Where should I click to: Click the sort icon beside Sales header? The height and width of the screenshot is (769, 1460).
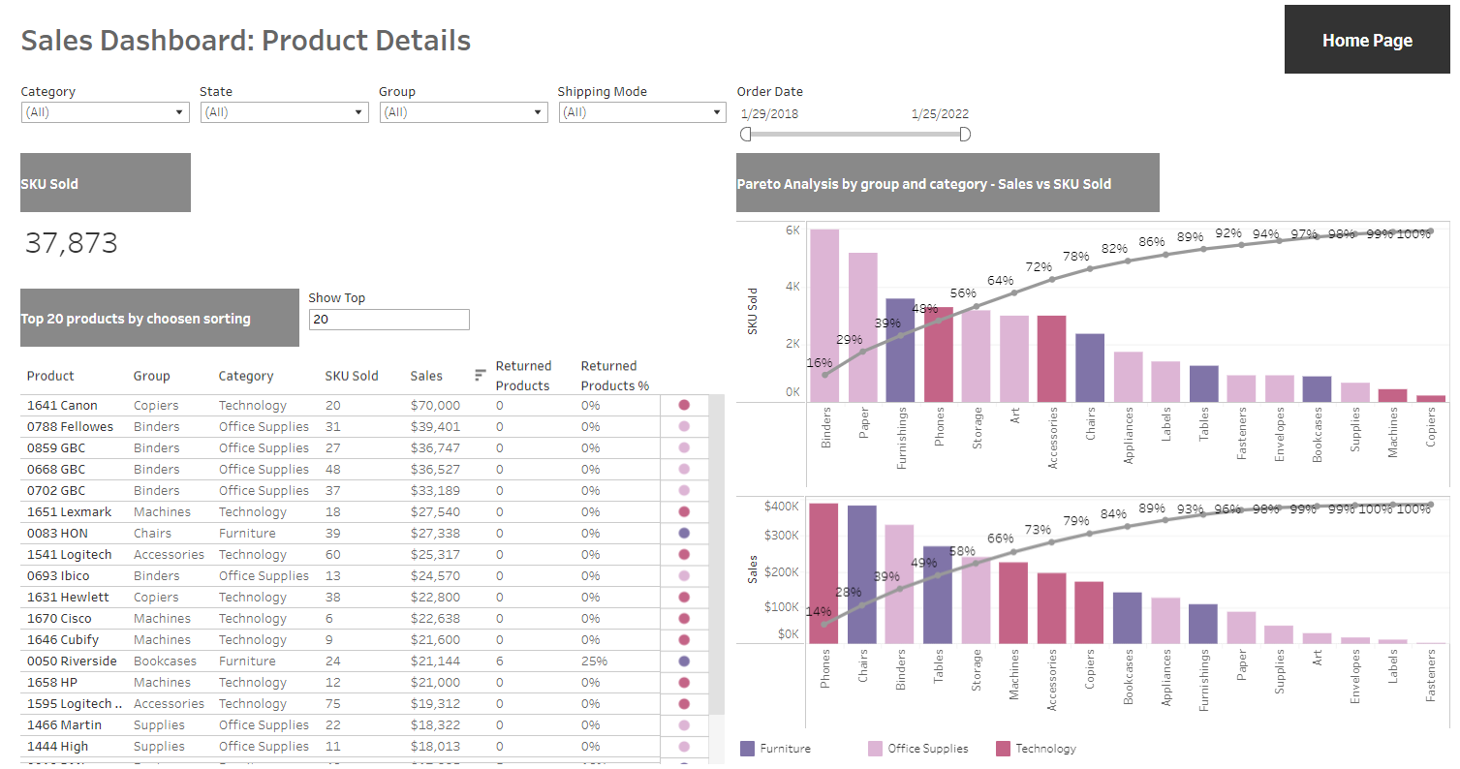[481, 375]
